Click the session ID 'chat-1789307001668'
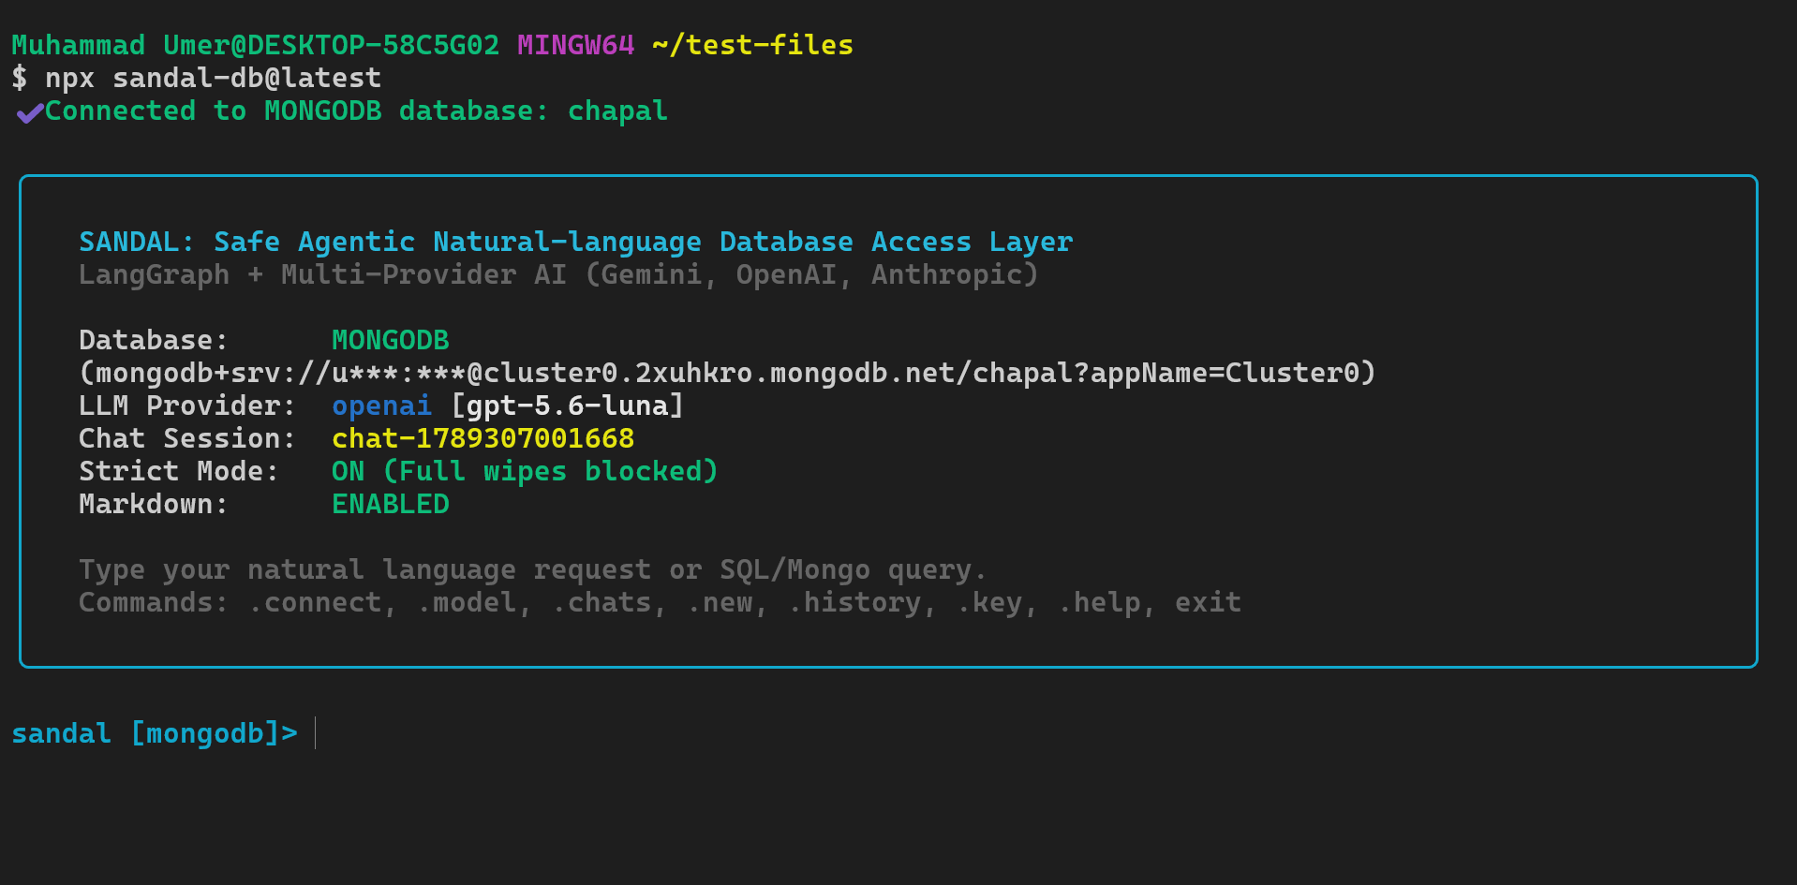 [483, 438]
